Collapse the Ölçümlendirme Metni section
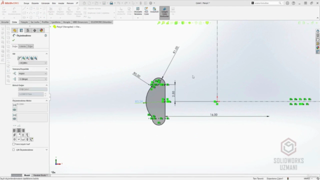This screenshot has width=320, height=180. tap(46, 100)
